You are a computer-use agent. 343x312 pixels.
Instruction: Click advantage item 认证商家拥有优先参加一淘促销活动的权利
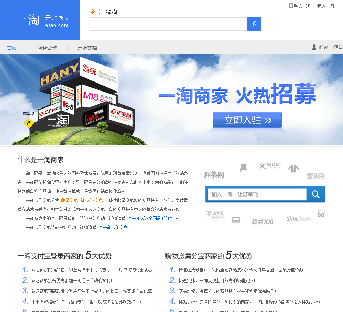tap(72, 280)
